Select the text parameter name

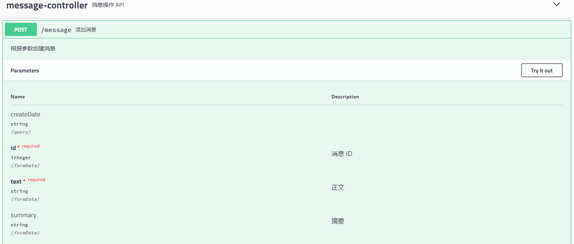point(16,182)
